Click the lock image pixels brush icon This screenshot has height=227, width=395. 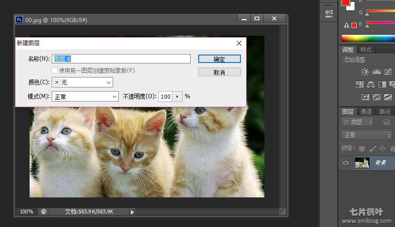pos(372,149)
